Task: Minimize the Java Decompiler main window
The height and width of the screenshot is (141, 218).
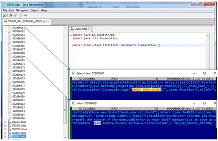Action: [195, 4]
